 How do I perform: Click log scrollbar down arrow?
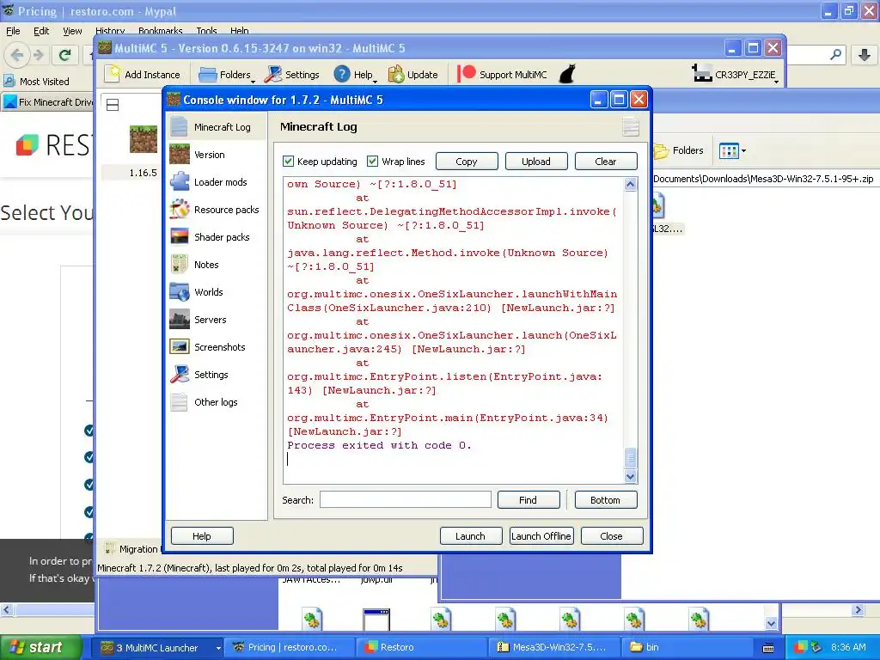click(630, 476)
